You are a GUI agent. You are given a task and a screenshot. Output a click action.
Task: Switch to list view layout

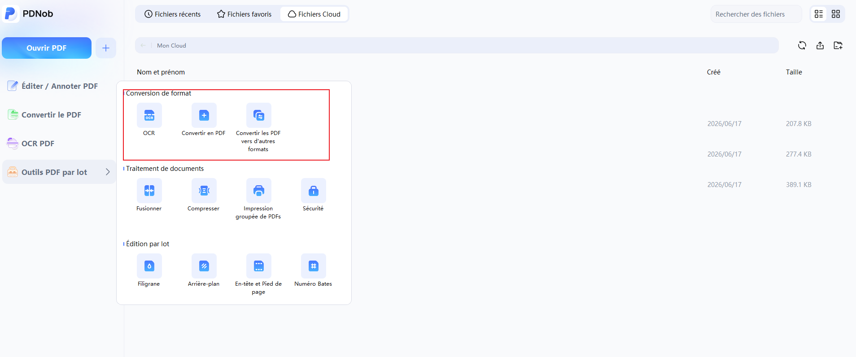(819, 14)
